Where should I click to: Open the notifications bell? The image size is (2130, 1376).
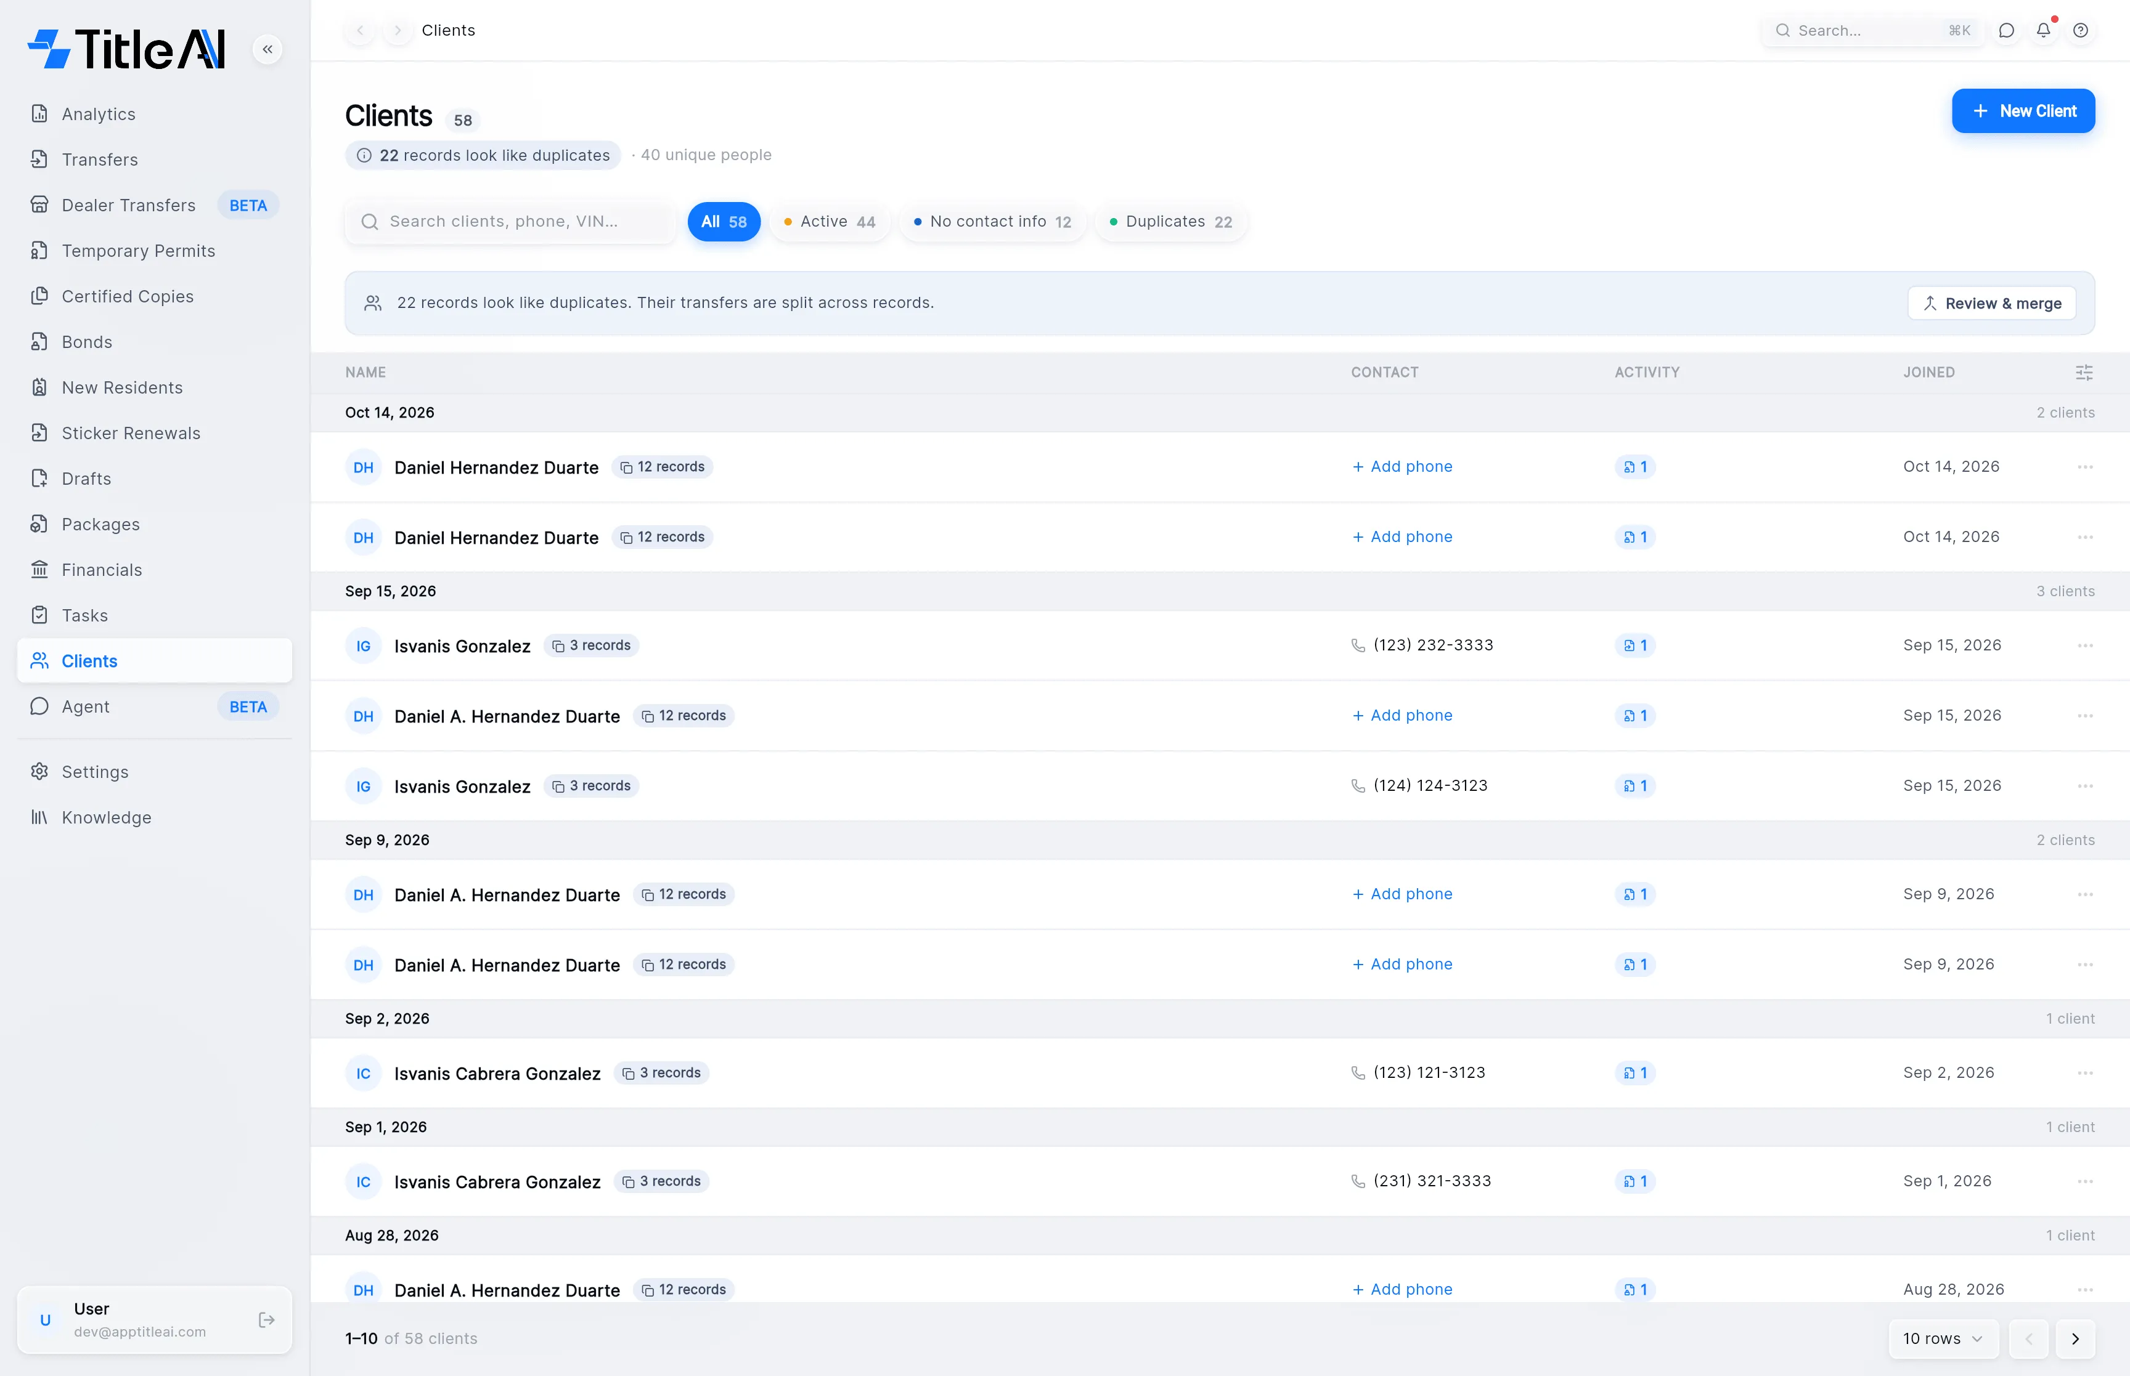click(x=2043, y=30)
